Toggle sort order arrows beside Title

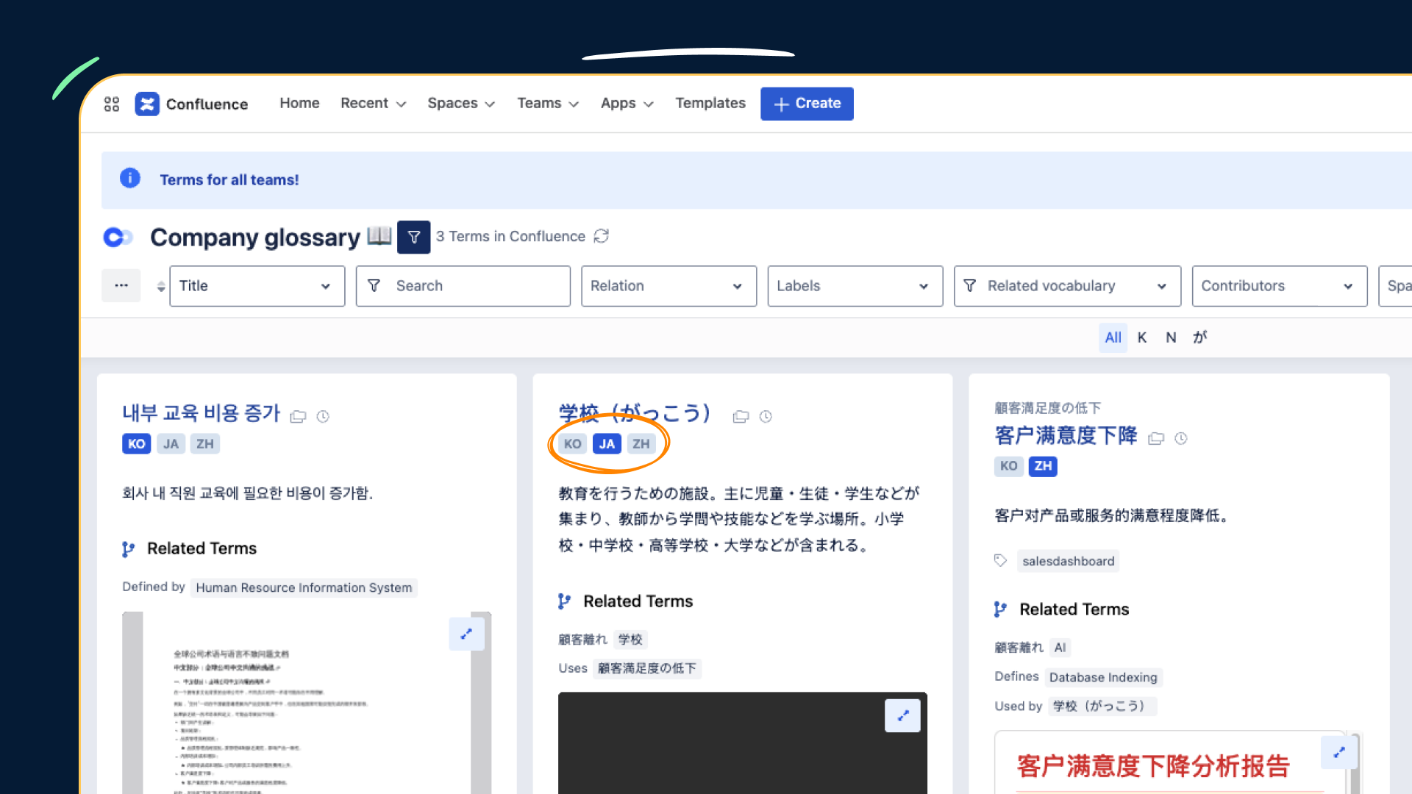160,287
